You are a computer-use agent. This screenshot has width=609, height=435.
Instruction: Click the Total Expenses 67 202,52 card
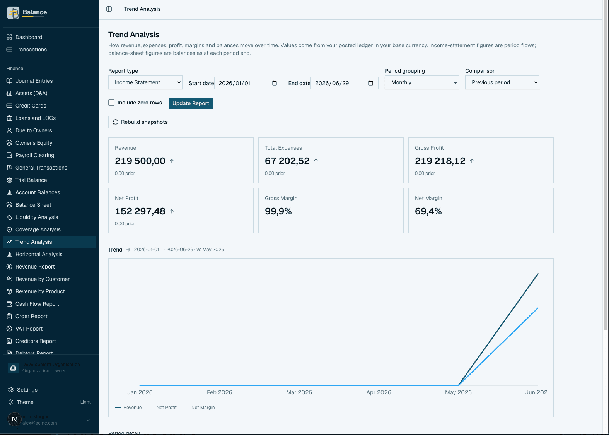pos(331,160)
